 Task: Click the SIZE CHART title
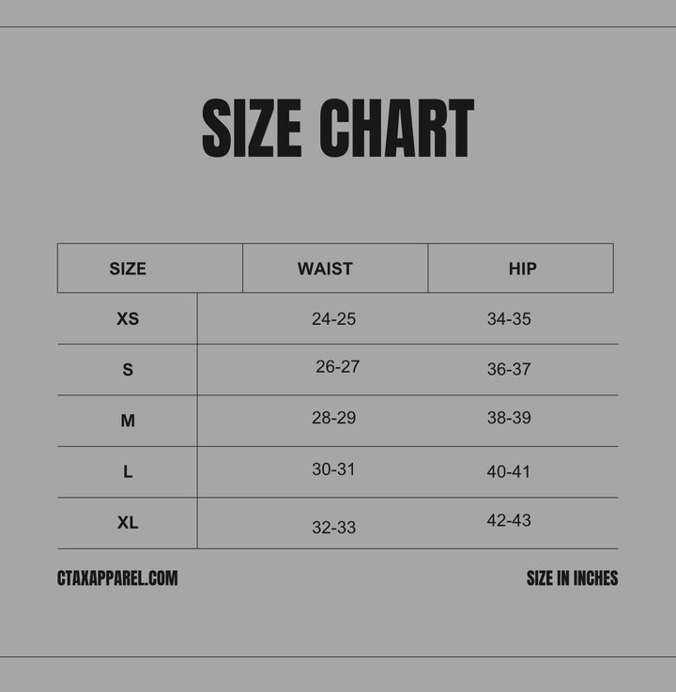[338, 129]
